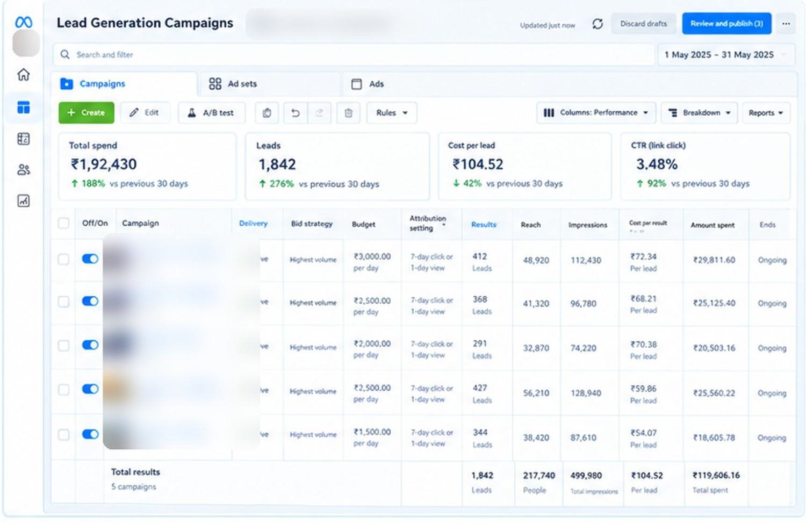Click the magnifier search icon
The height and width of the screenshot is (523, 806).
(x=65, y=54)
